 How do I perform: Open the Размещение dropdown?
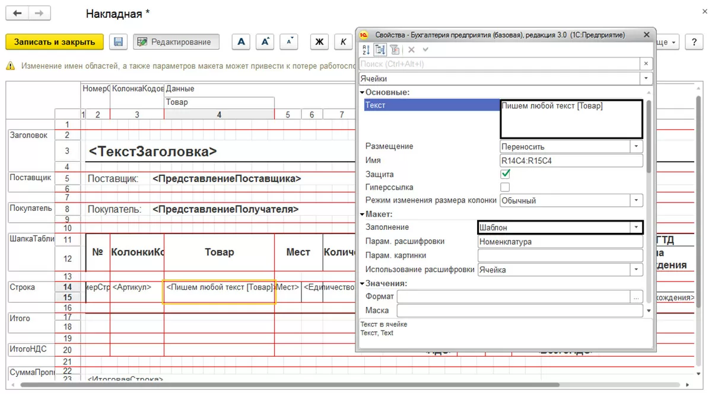[637, 146]
